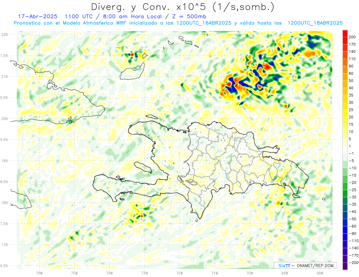Click the colorbar value "-90"
The image size is (359, 277).
point(353,234)
